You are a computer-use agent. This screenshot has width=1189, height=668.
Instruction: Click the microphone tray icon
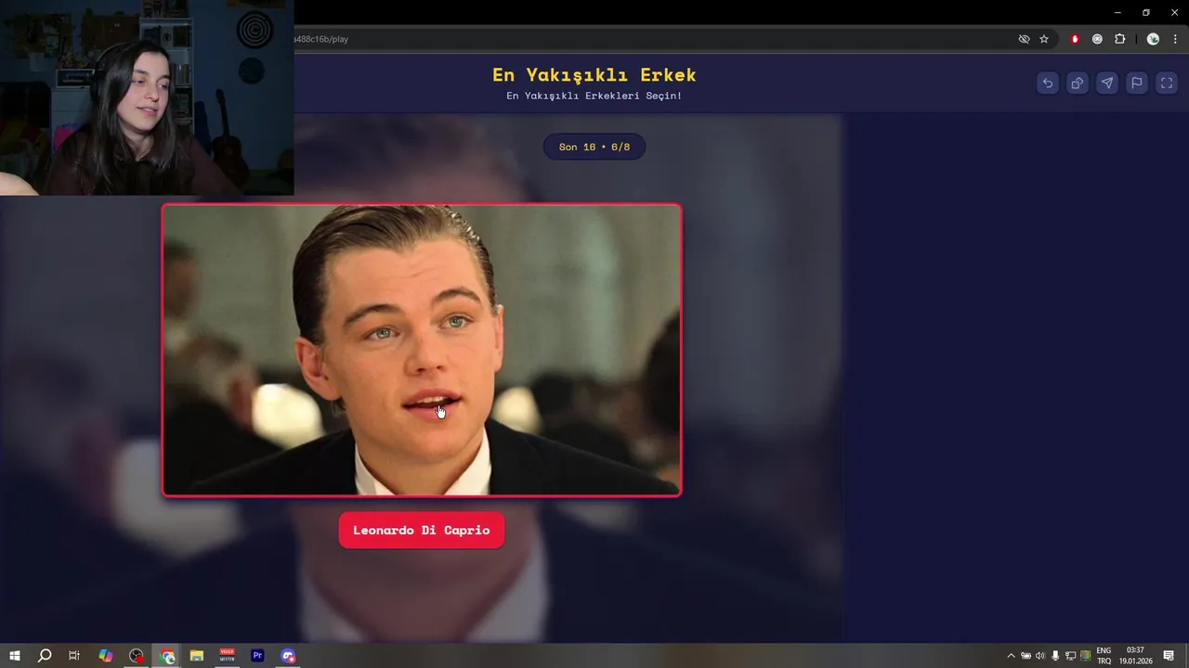click(1055, 656)
